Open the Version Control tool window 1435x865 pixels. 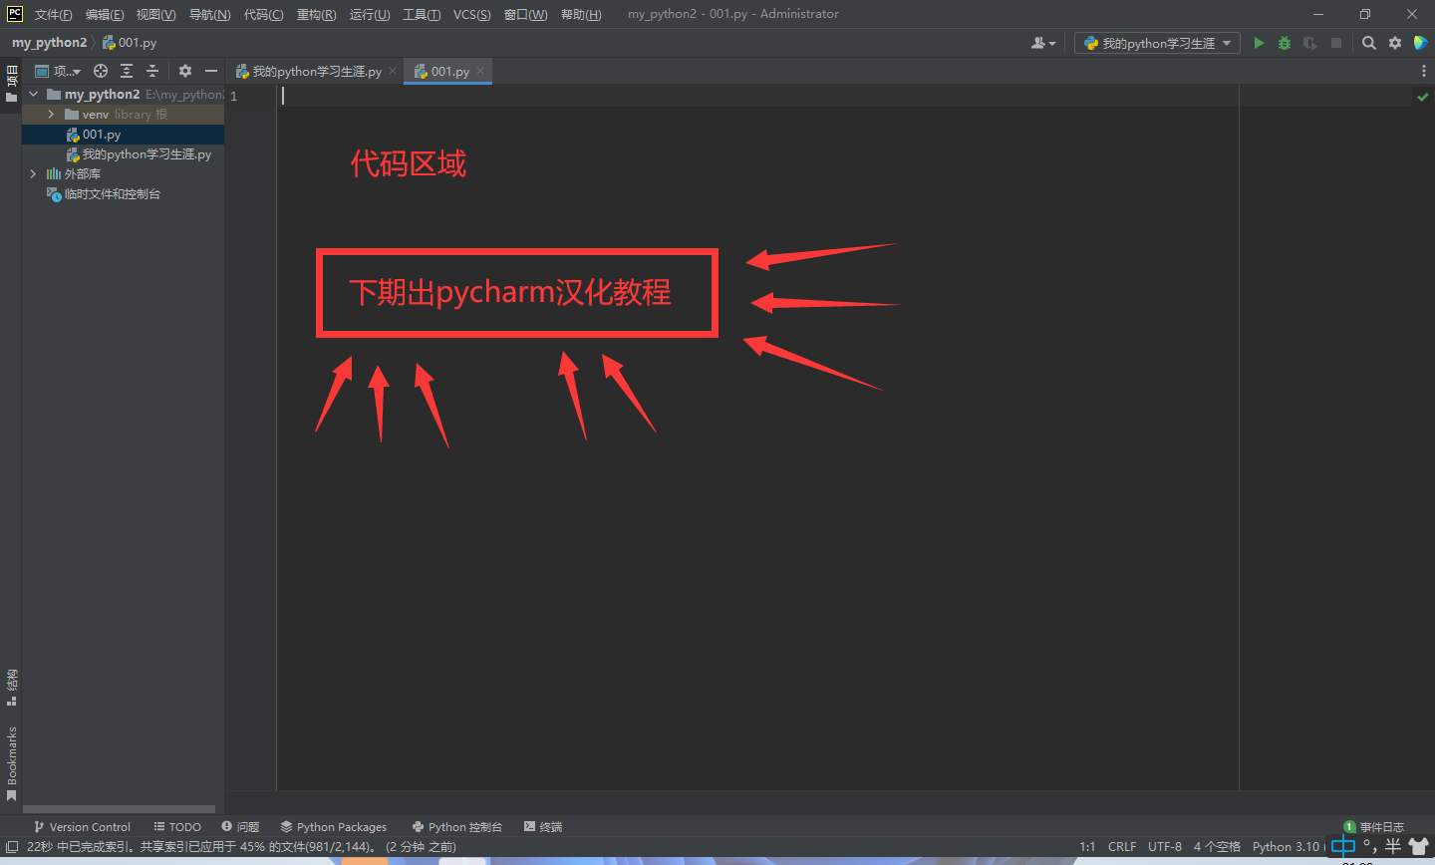(x=82, y=827)
